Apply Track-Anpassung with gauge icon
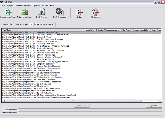This screenshot has height=118, width=165. (x=60, y=12)
